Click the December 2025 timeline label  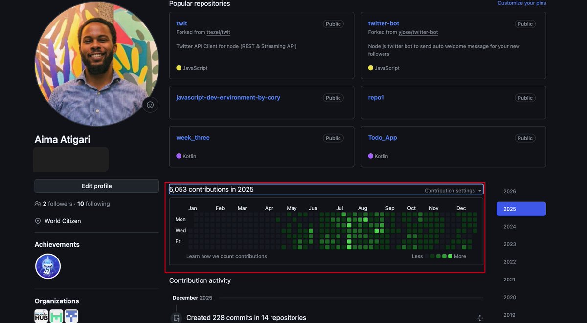(192, 298)
